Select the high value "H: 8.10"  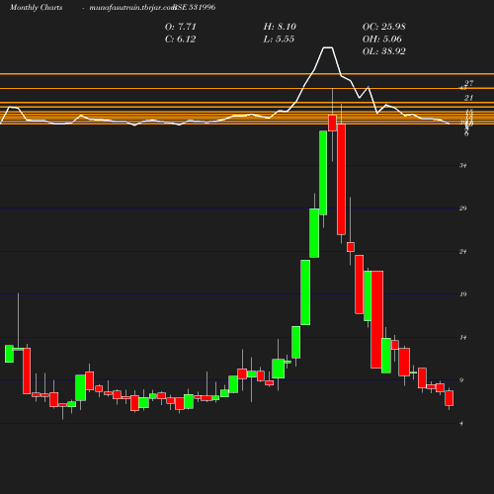point(280,27)
